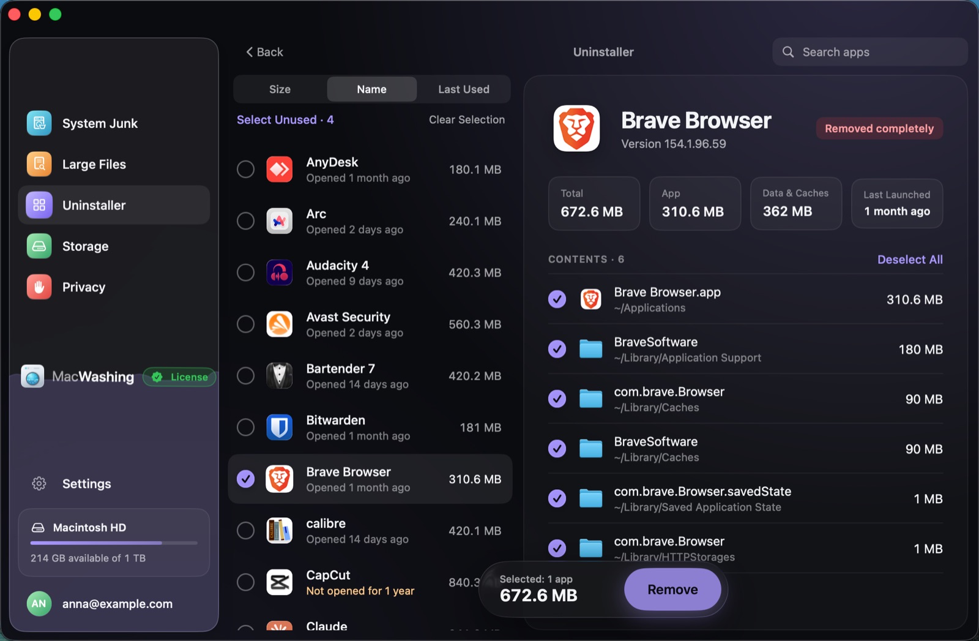
Task: Click the Audacity 4 headphones icon
Action: (x=280, y=272)
